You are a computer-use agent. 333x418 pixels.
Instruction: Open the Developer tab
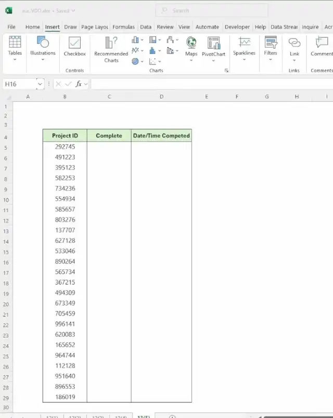[x=237, y=27]
